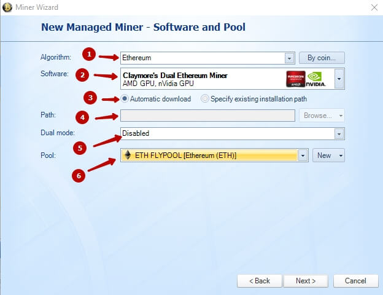Image resolution: width=383 pixels, height=295 pixels.
Task: Click the red circle marker number 3
Action: point(90,98)
